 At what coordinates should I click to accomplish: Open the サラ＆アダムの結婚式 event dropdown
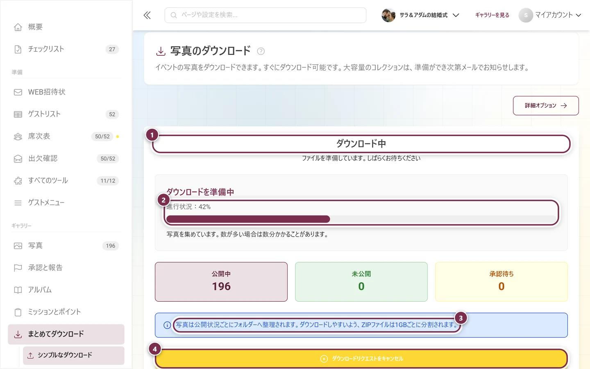(421, 15)
